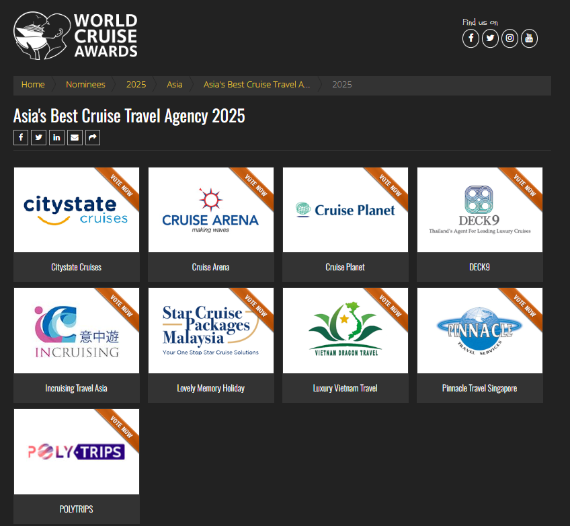Image resolution: width=570 pixels, height=526 pixels.
Task: Open Facebook page from header icon
Action: 471,38
